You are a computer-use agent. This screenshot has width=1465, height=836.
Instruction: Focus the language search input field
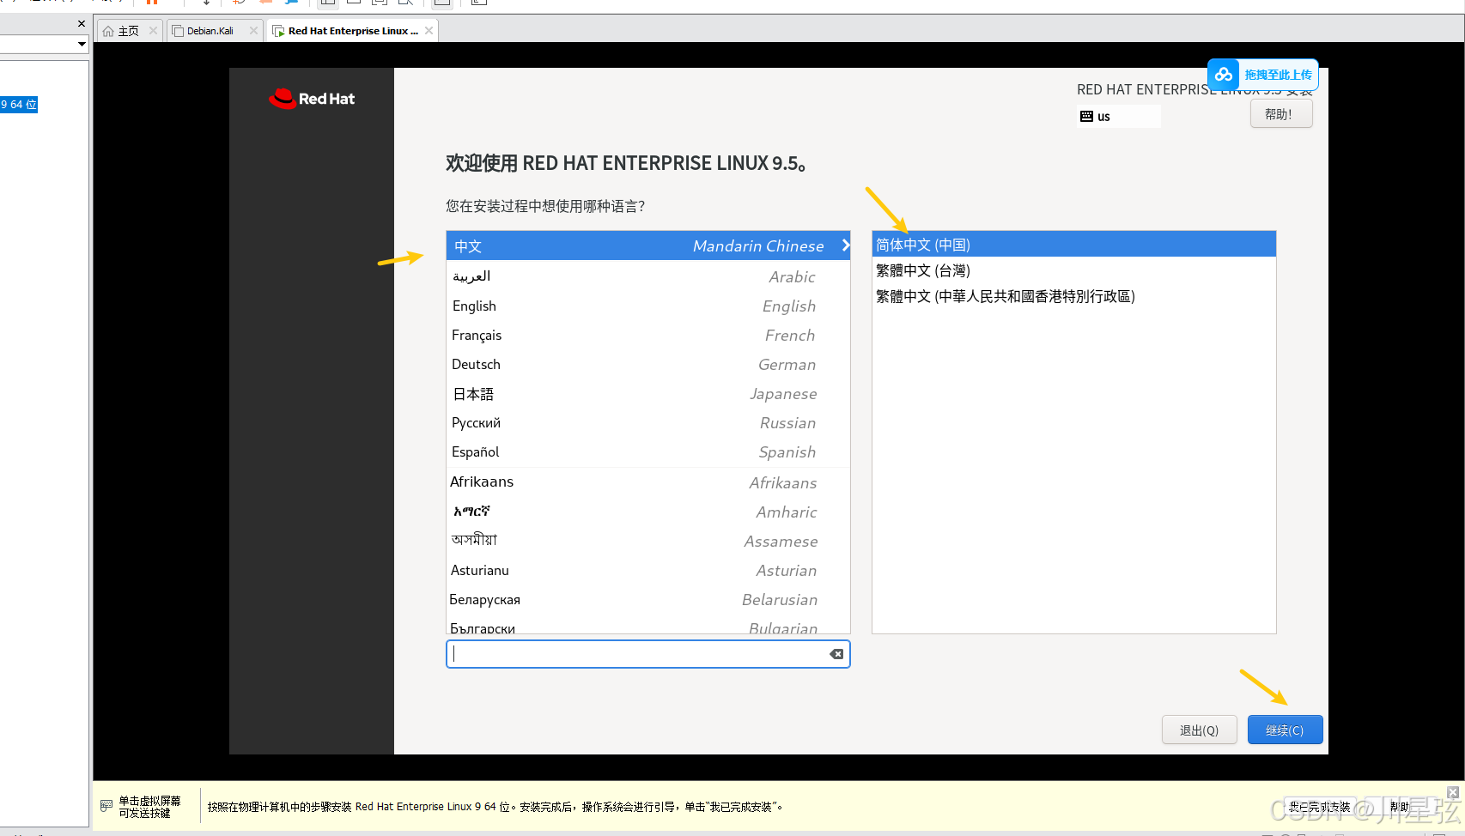[x=648, y=654]
